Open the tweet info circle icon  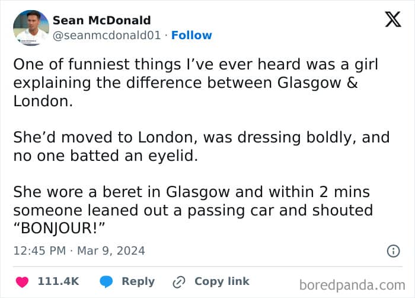coord(393,251)
